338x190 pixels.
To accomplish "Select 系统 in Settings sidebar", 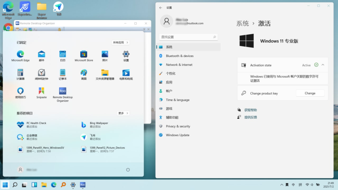I will 188,47.
